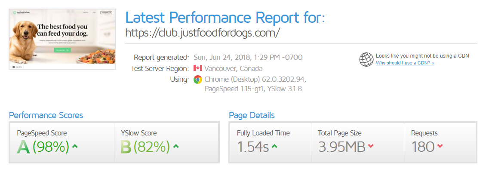Click the 'Test Server Region:' label
Image resolution: width=486 pixels, height=172 pixels.
coord(160,68)
